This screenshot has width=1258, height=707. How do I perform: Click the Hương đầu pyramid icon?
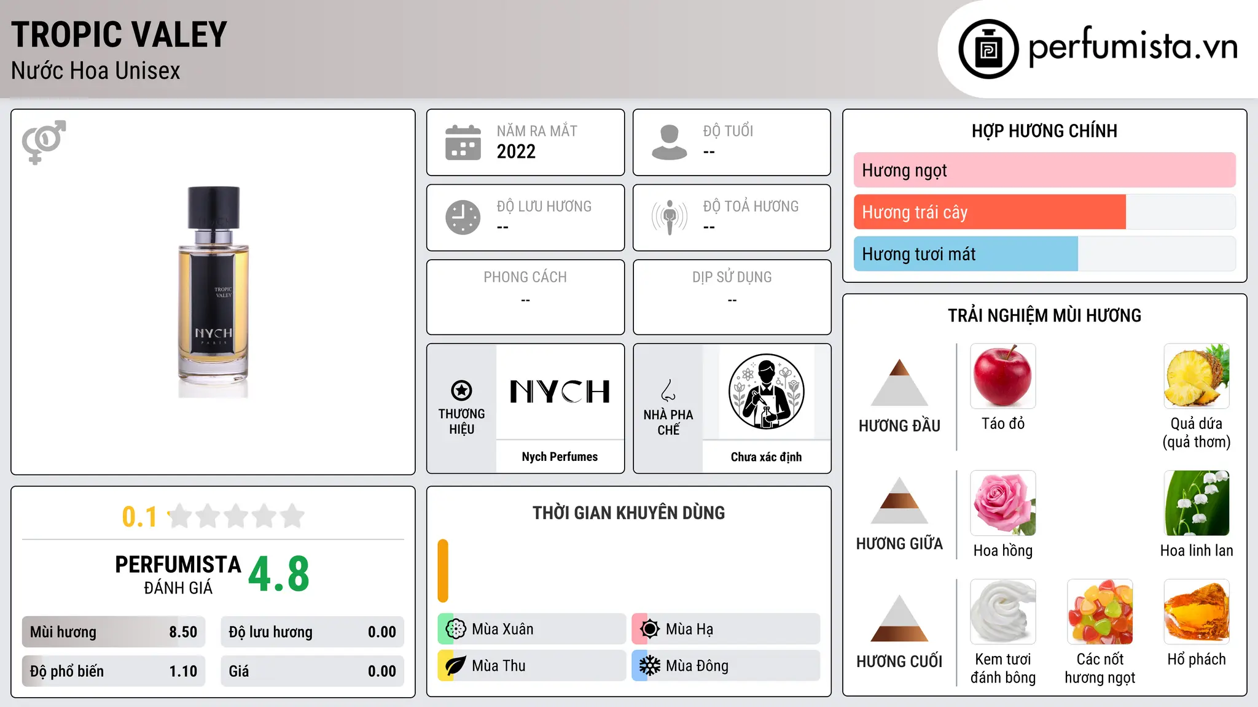(899, 382)
